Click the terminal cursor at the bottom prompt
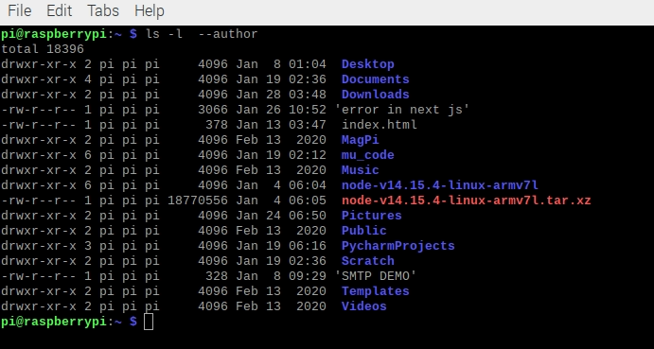The width and height of the screenshot is (654, 349). 149,322
